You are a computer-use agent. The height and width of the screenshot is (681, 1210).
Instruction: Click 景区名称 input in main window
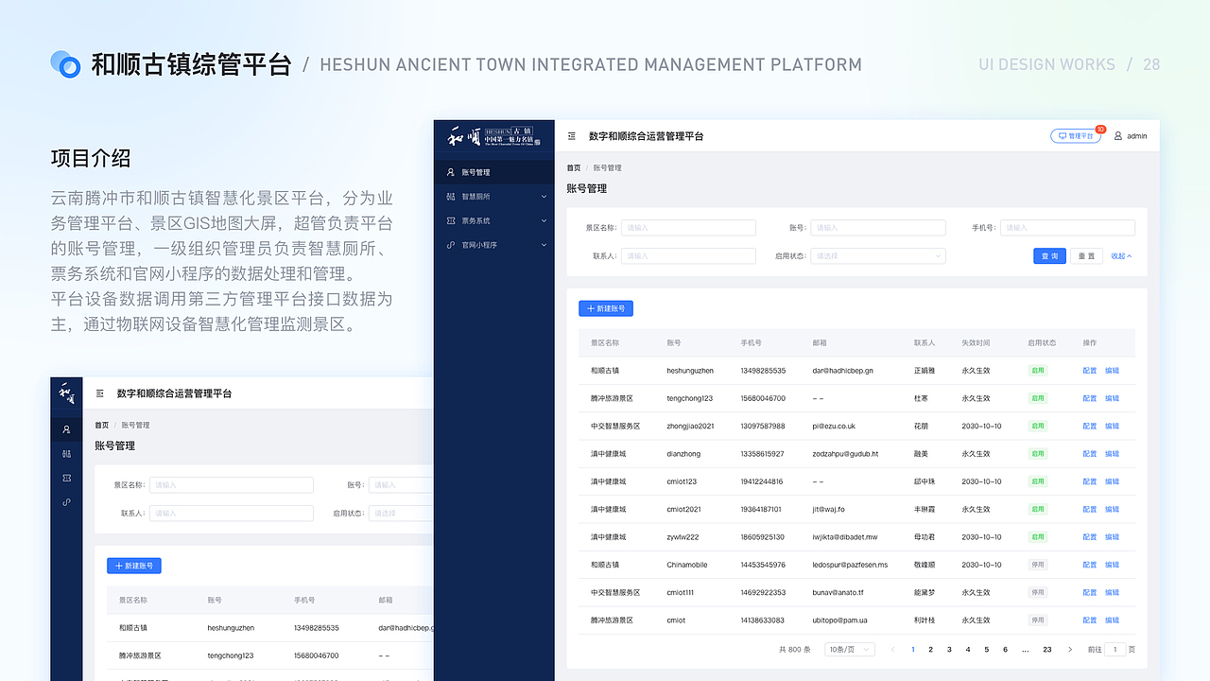click(688, 228)
